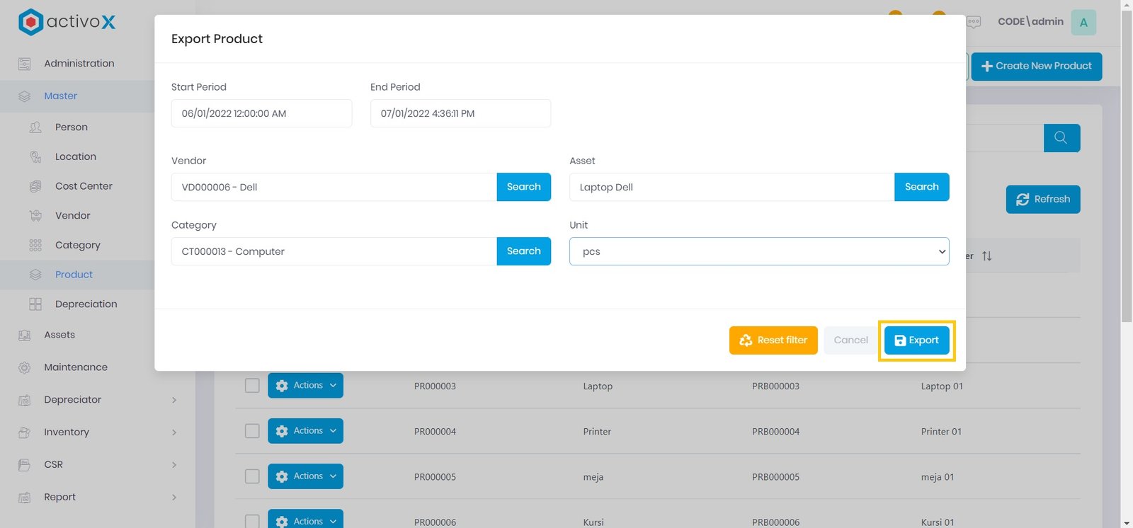Open the Category menu item in sidebar

click(x=78, y=246)
